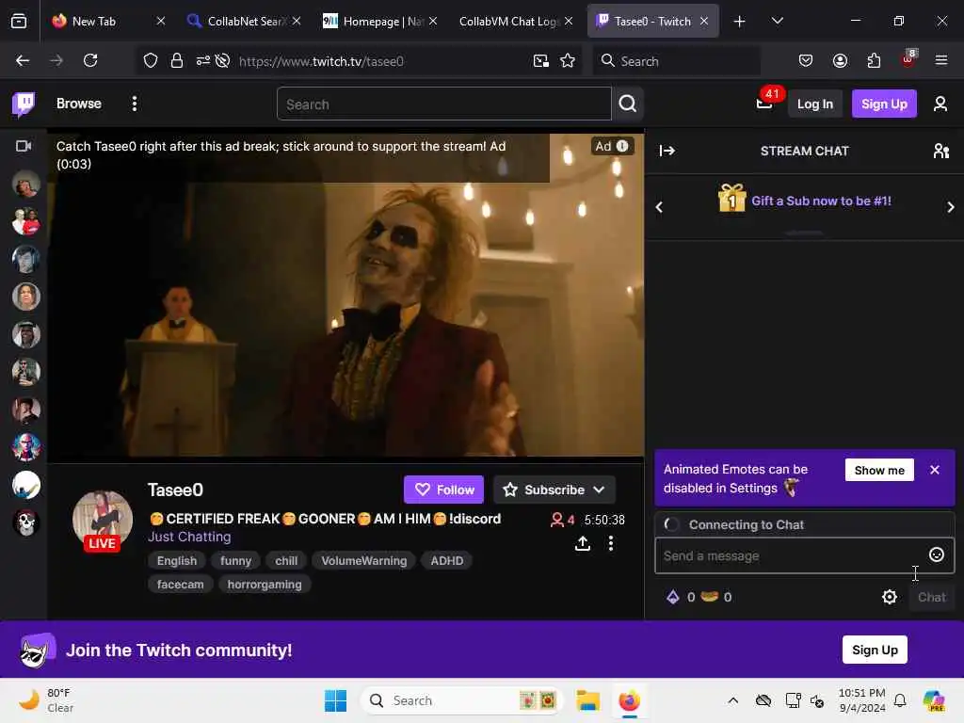Viewport: 964px width, 723px height.
Task: Open the Windows Start menu
Action: pyautogui.click(x=336, y=700)
